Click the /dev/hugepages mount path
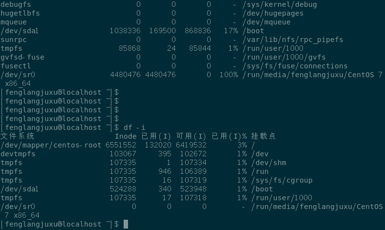Image resolution: width=385 pixels, height=230 pixels. (x=273, y=13)
